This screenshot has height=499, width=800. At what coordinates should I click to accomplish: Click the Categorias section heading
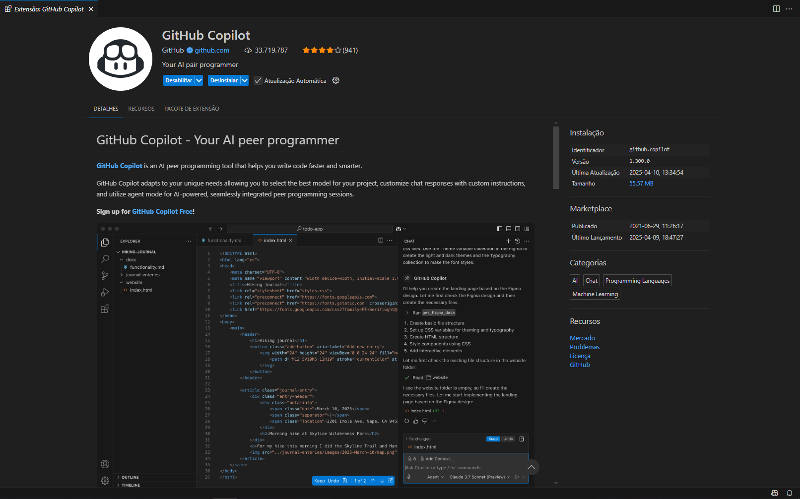coord(588,263)
